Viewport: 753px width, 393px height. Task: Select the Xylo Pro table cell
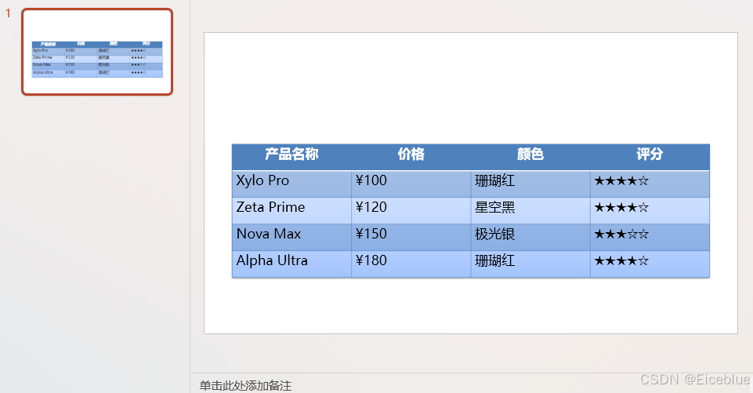point(291,184)
